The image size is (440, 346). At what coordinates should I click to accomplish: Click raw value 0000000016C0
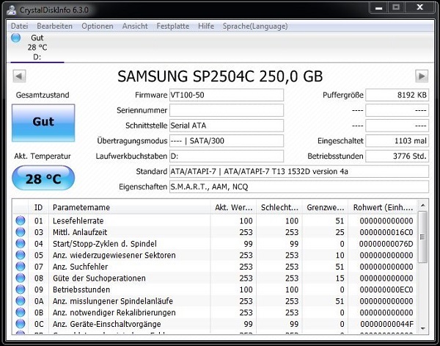(386, 232)
